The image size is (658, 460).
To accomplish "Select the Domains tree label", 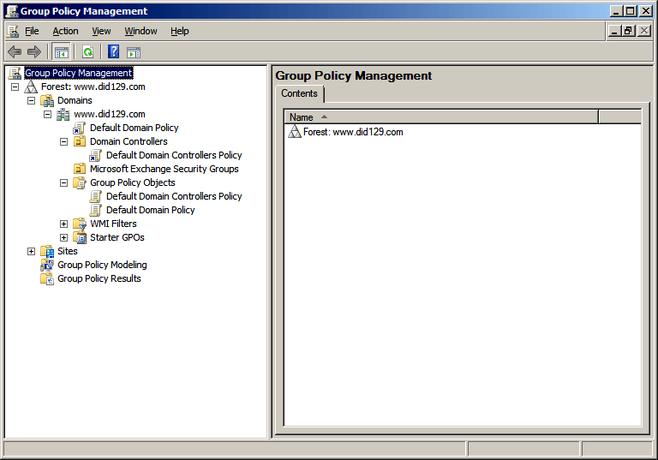I will [75, 101].
